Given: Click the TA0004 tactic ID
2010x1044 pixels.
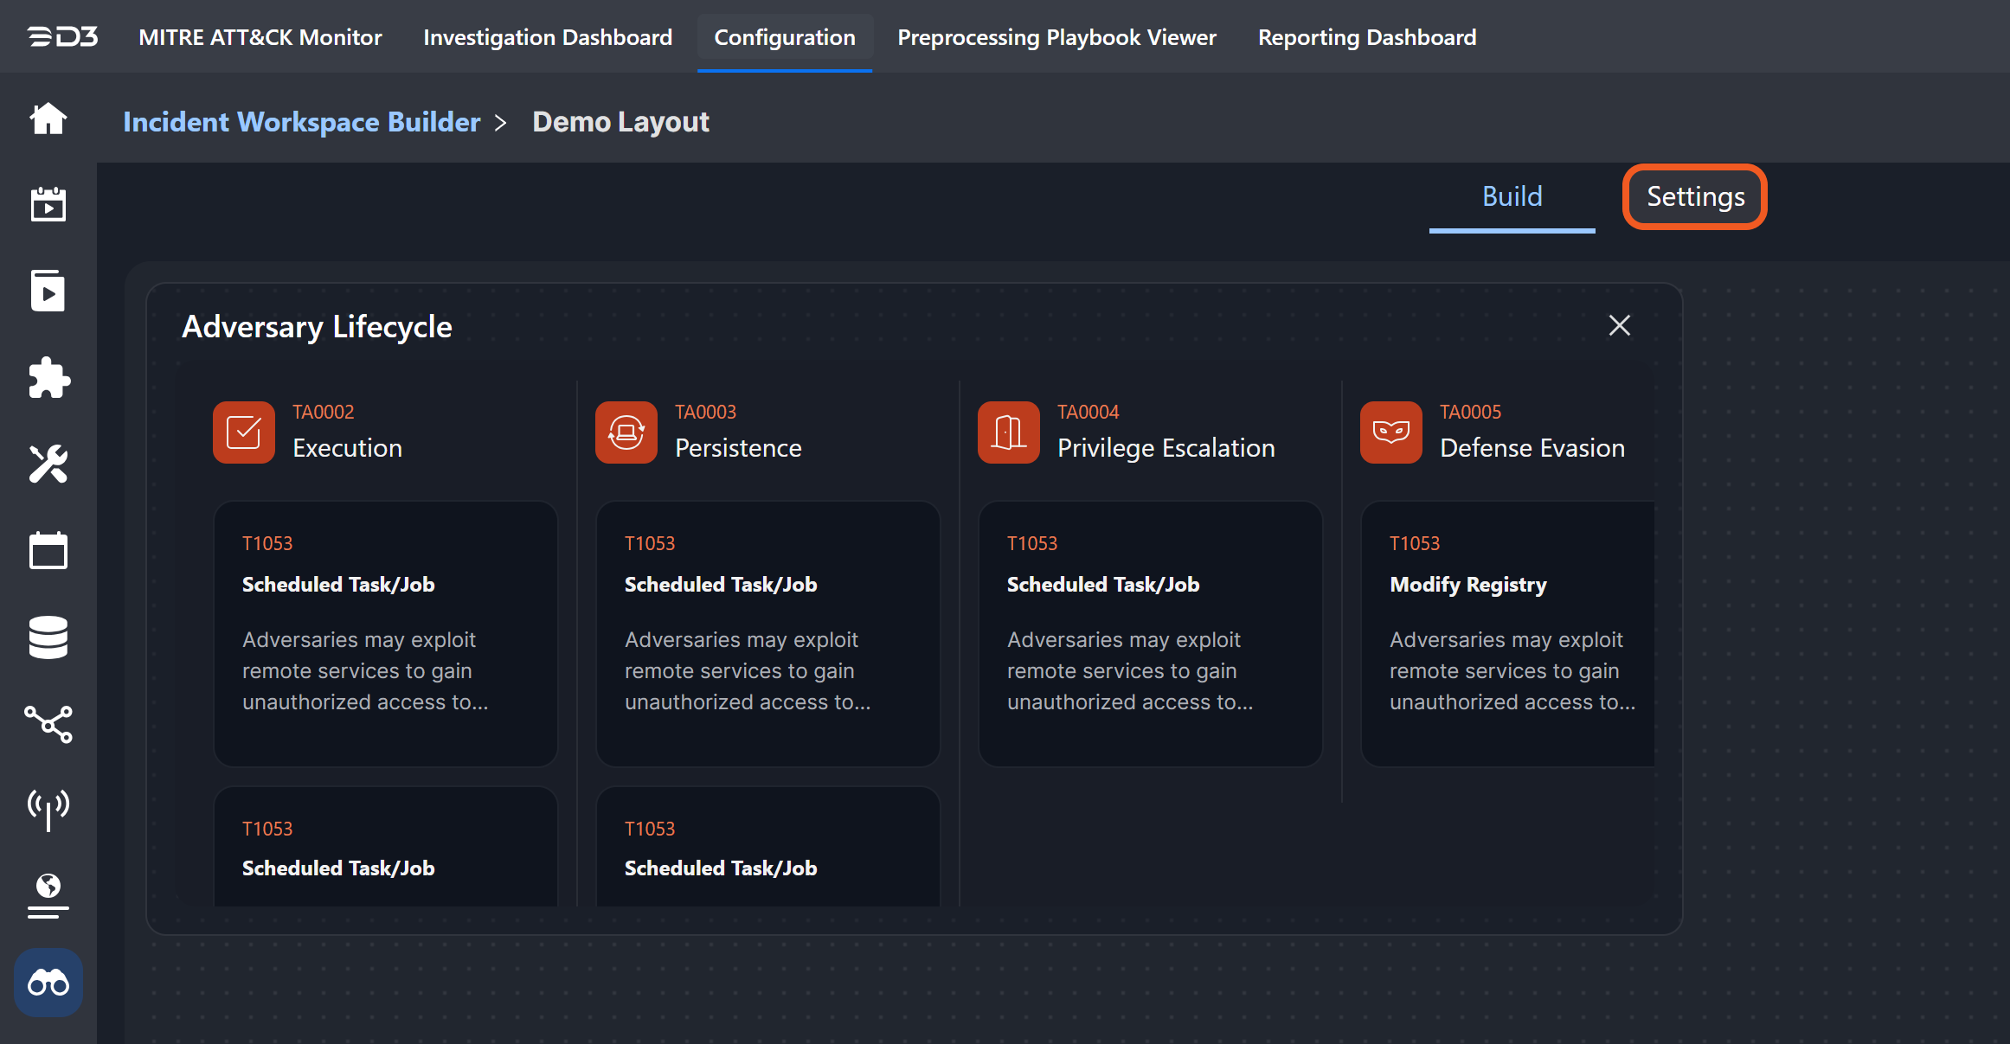Looking at the screenshot, I should pyautogui.click(x=1088, y=412).
